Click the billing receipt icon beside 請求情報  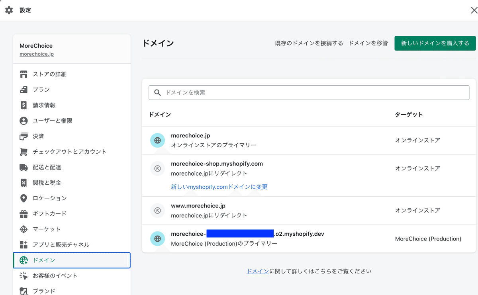point(24,105)
